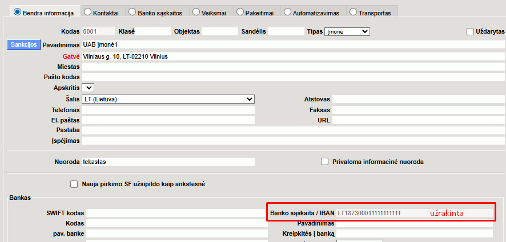Screen dimensions: 506x242
Task: Focus the Telefonas input field
Action: (x=168, y=110)
